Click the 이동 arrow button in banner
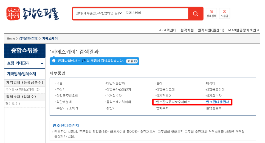The width and height of the screenshot is (265, 143). [x=132, y=61]
